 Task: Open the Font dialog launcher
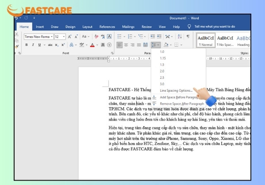tap(112, 53)
